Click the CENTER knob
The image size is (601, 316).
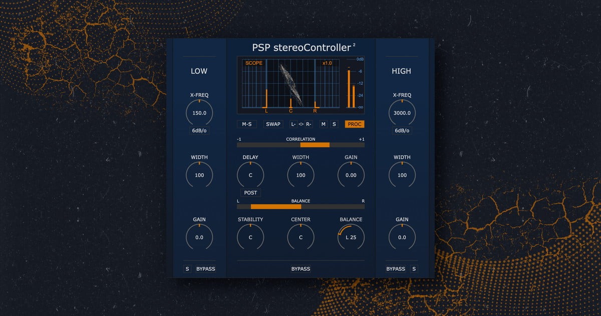coord(300,237)
